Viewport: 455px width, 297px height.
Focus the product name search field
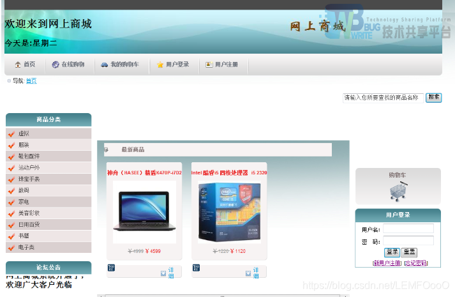383,98
